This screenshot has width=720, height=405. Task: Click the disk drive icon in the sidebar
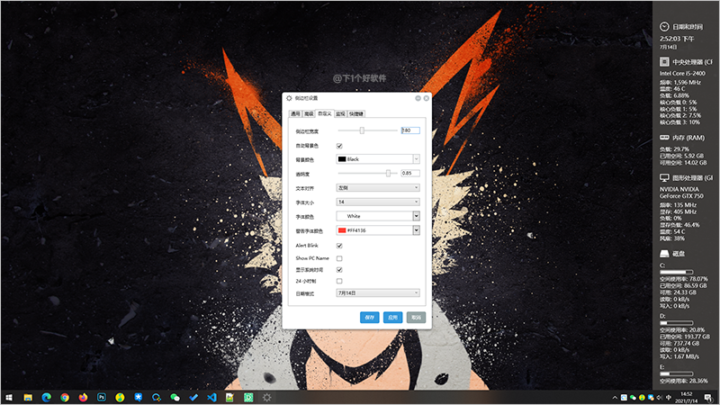(664, 254)
